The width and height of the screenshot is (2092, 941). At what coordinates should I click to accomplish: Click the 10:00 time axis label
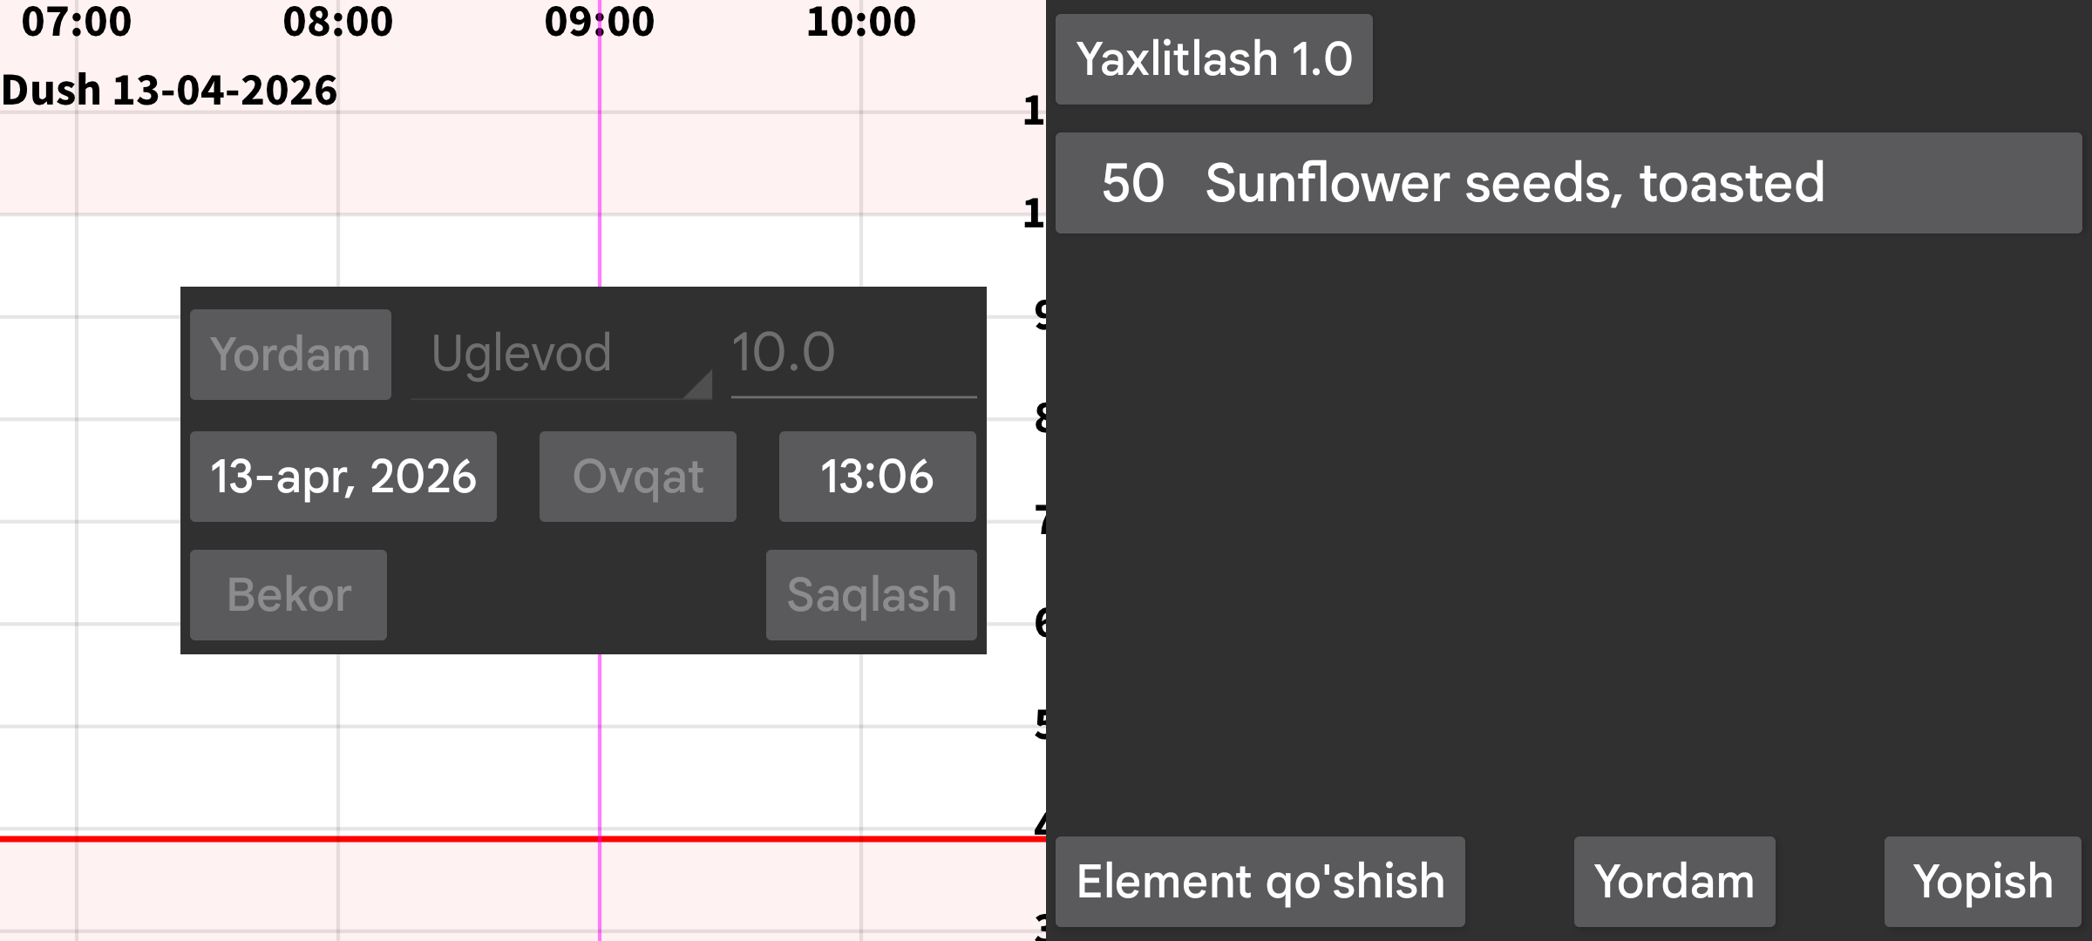pyautogui.click(x=861, y=22)
